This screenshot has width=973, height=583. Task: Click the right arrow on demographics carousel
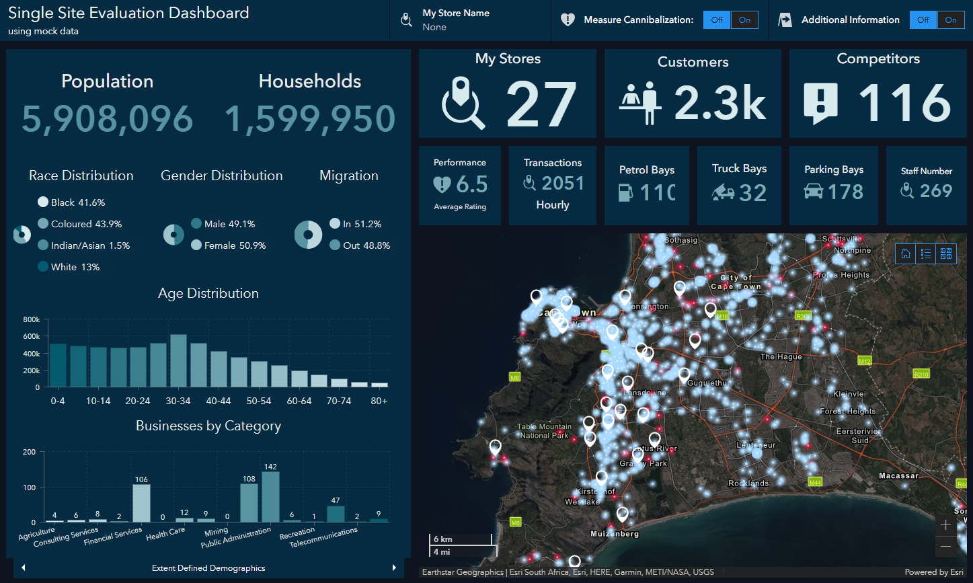click(x=395, y=568)
